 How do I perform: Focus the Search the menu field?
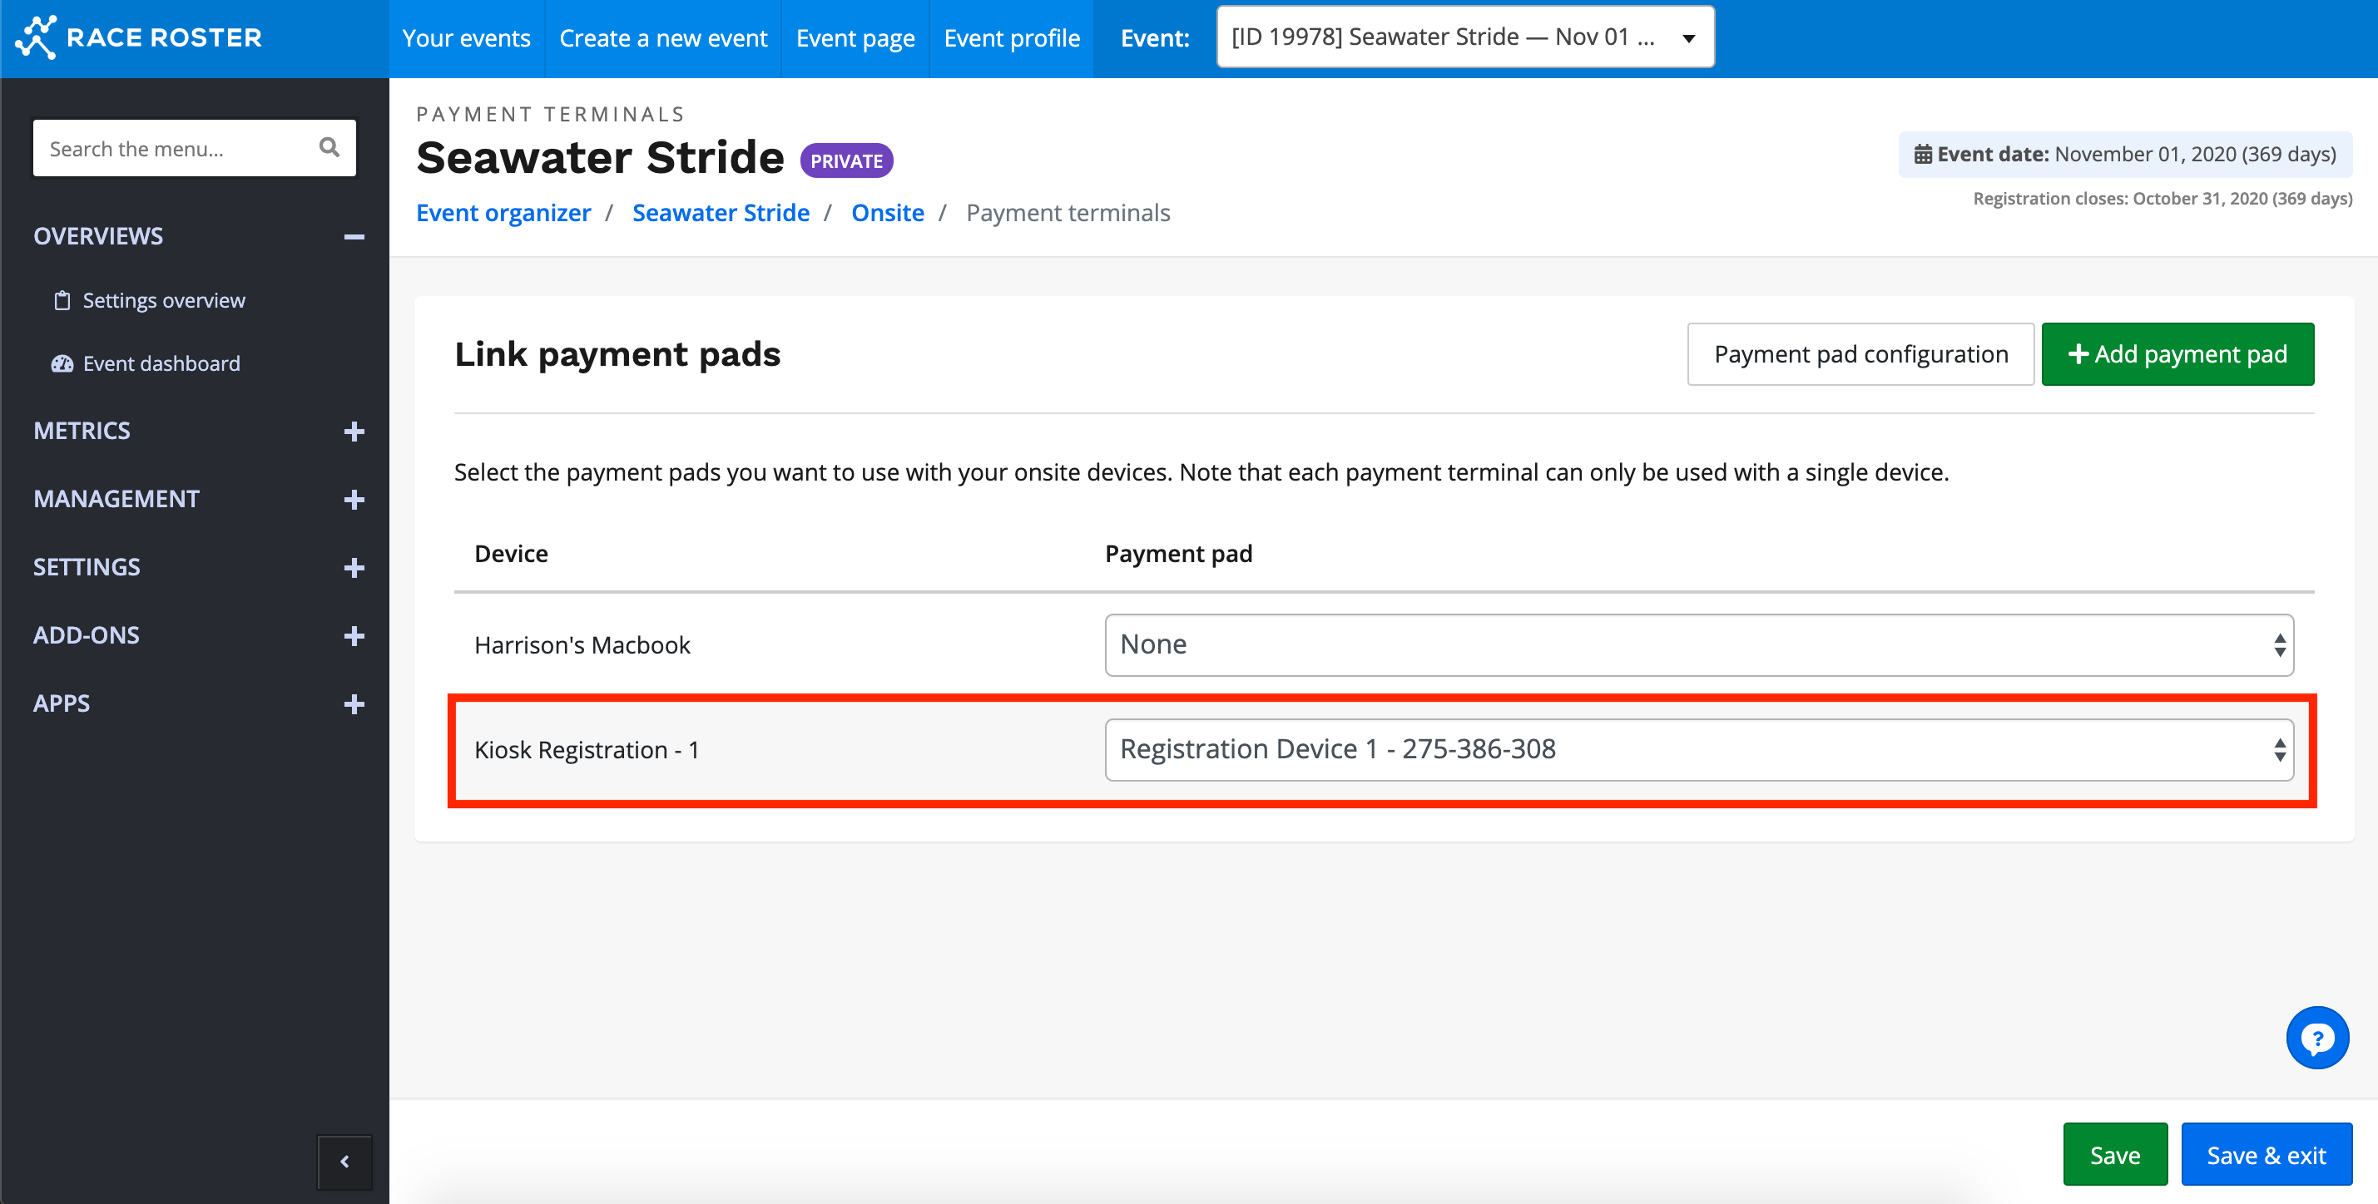point(176,149)
